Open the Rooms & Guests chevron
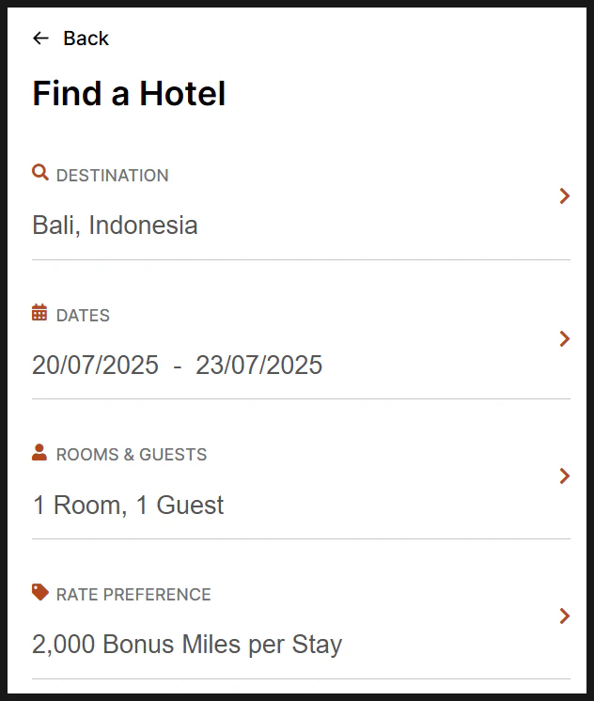This screenshot has width=594, height=701. pyautogui.click(x=565, y=476)
